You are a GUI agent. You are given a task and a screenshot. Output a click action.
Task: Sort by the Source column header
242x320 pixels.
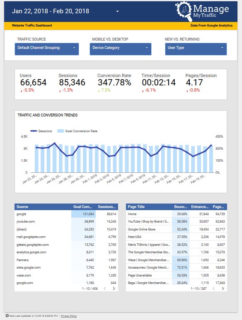(22, 207)
